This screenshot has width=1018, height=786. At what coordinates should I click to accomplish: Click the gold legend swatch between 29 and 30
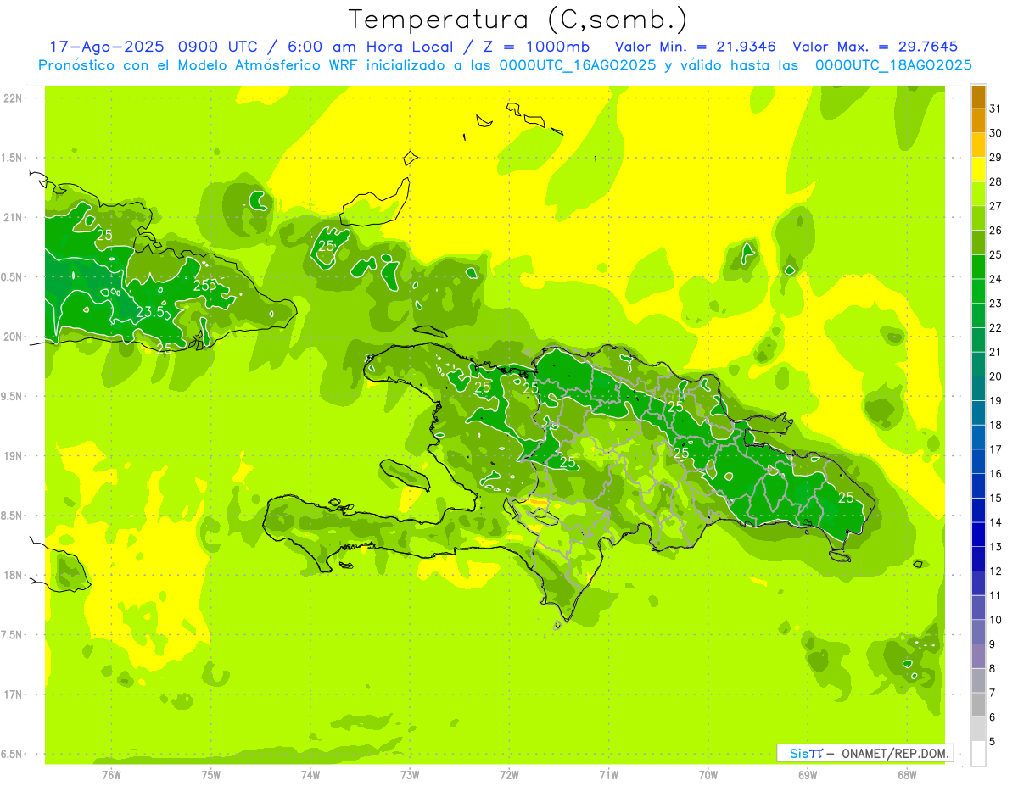click(978, 145)
